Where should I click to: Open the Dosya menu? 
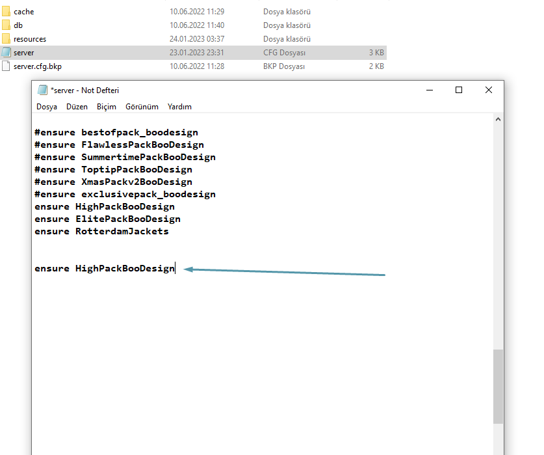tap(47, 107)
